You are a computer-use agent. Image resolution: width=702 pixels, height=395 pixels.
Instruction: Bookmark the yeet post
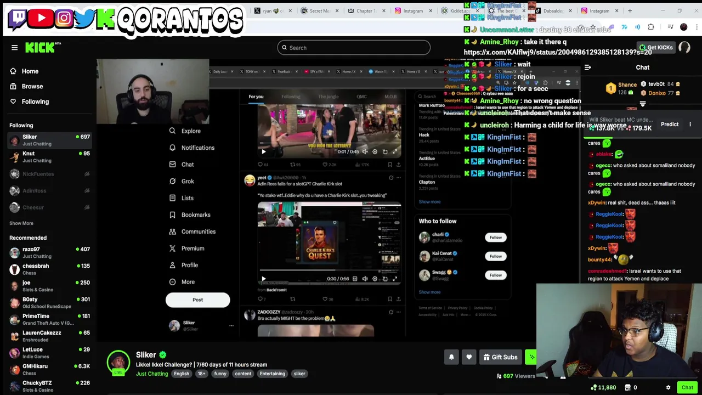(x=390, y=299)
